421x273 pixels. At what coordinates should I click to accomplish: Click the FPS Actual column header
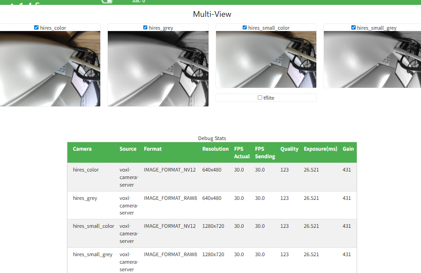click(242, 152)
